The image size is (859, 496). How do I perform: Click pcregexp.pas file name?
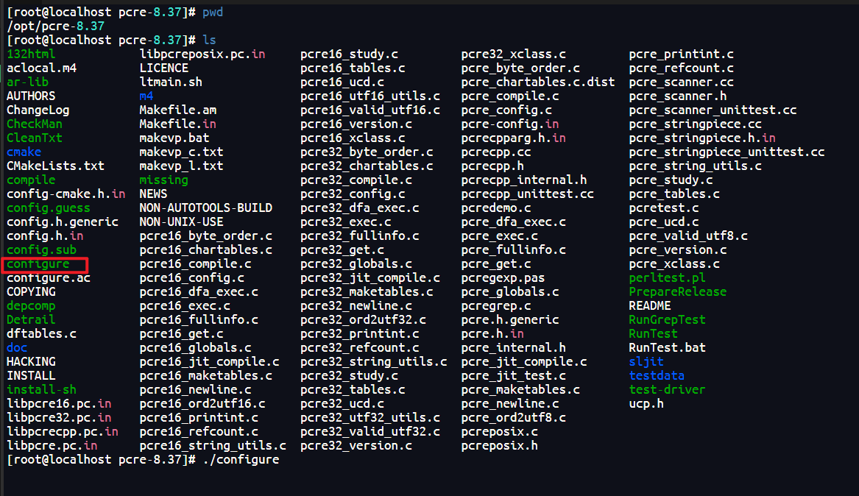point(503,278)
